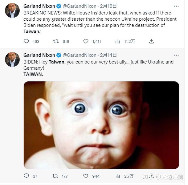
Task: Share the BREAKING NEWS tweet
Action: coord(151,41)
